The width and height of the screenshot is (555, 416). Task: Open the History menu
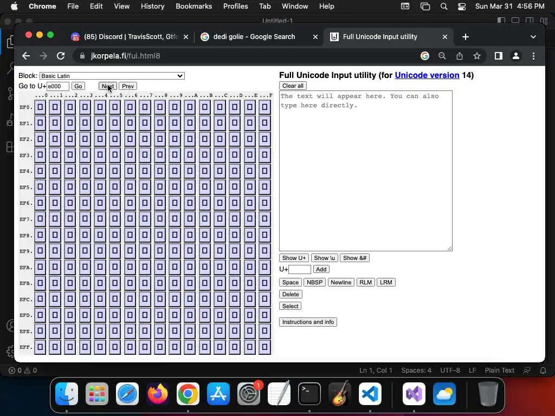click(x=152, y=6)
